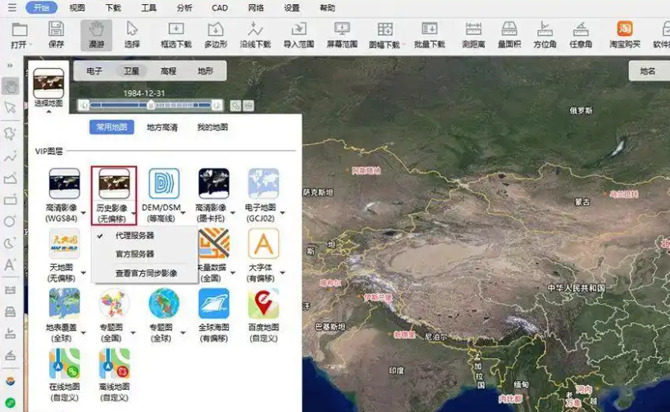This screenshot has height=412, width=670.
Task: Expand dropdown arrow next to 专题图(全国)
Action: (x=134, y=333)
